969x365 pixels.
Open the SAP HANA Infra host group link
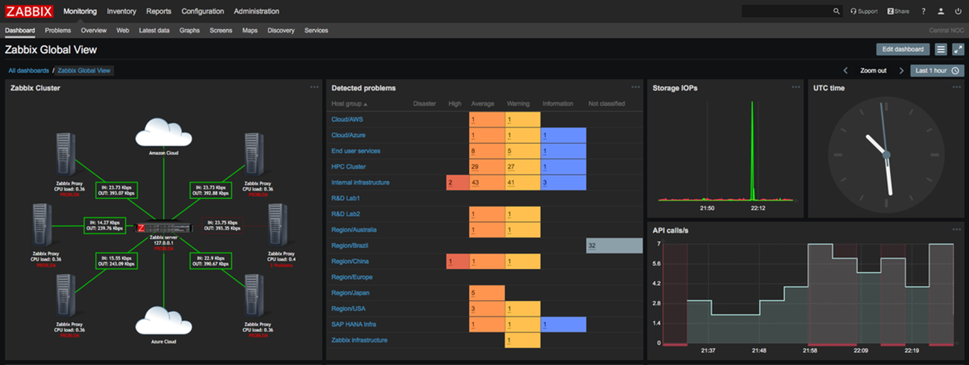click(x=353, y=325)
